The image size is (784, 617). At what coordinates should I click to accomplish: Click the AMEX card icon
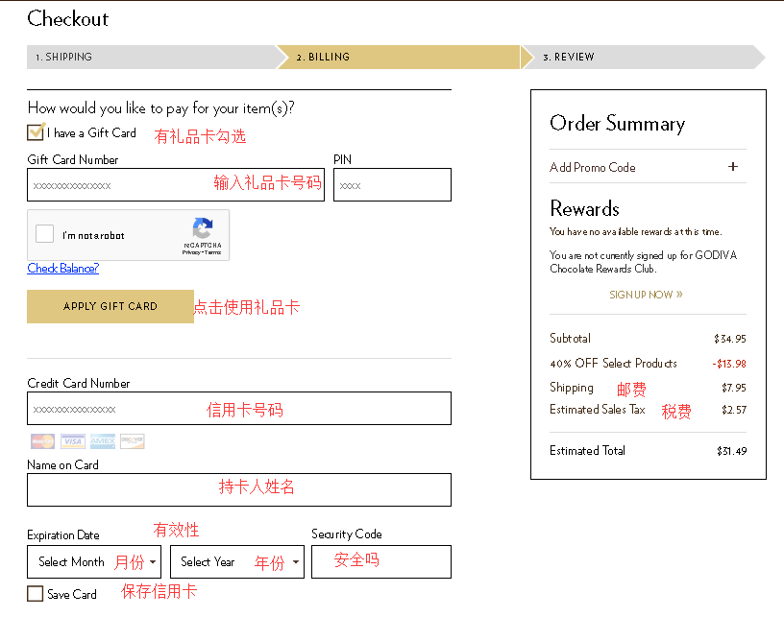[x=103, y=441]
